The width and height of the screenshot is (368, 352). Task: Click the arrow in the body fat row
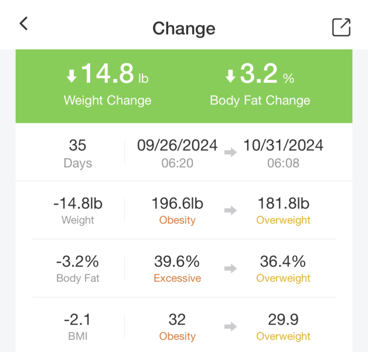point(230,268)
